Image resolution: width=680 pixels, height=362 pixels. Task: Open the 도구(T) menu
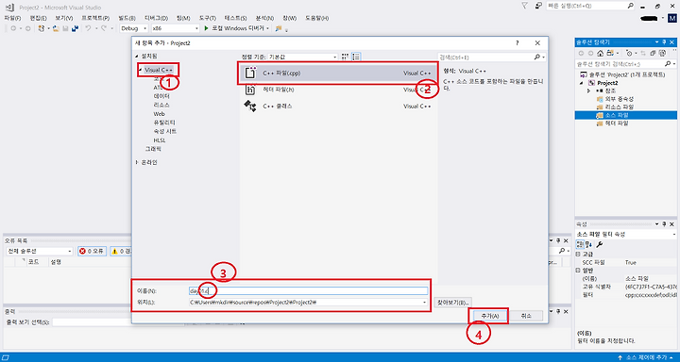click(x=208, y=18)
